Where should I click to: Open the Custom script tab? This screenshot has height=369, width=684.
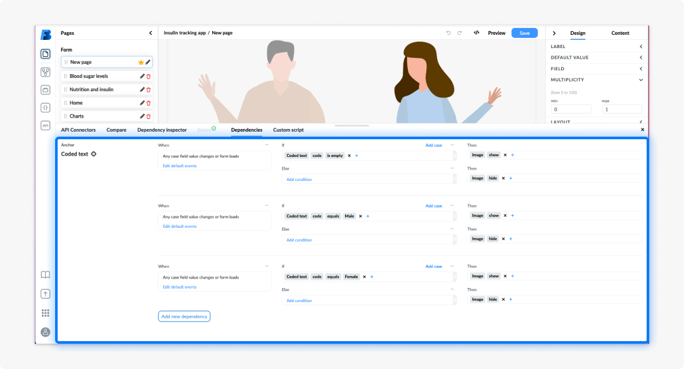click(x=288, y=130)
